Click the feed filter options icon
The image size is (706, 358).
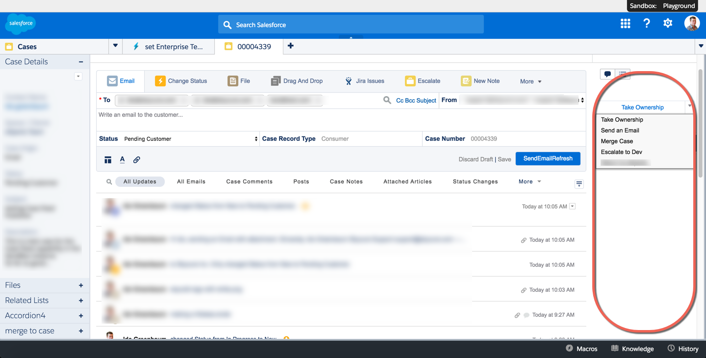579,184
